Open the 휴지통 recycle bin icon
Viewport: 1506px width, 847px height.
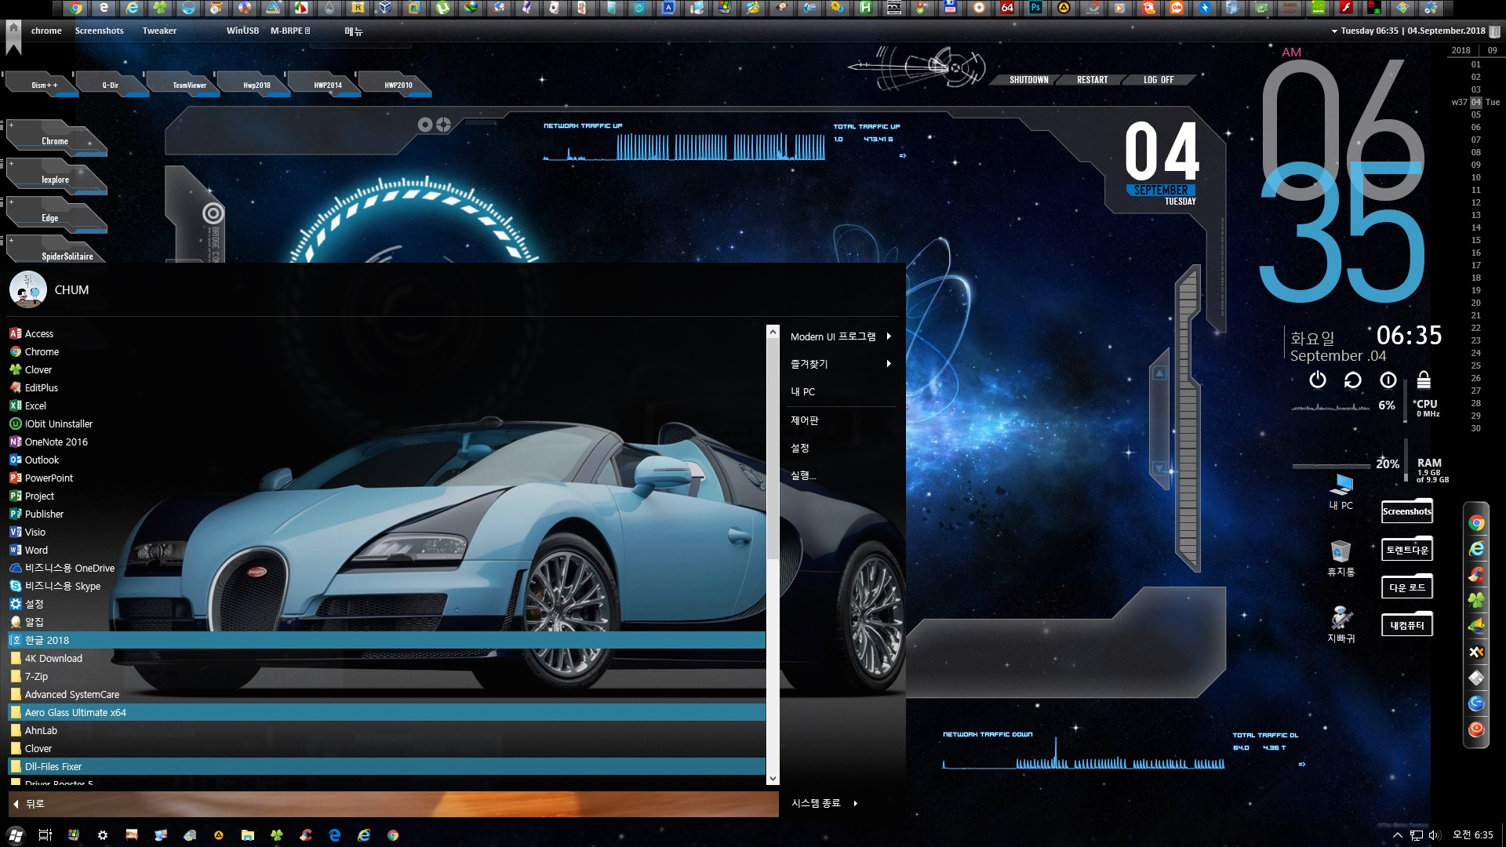pyautogui.click(x=1340, y=558)
